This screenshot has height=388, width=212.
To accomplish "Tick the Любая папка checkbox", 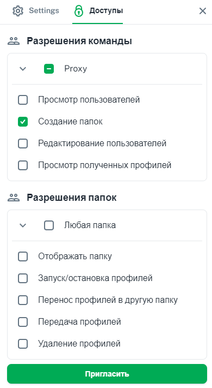I will (49, 225).
